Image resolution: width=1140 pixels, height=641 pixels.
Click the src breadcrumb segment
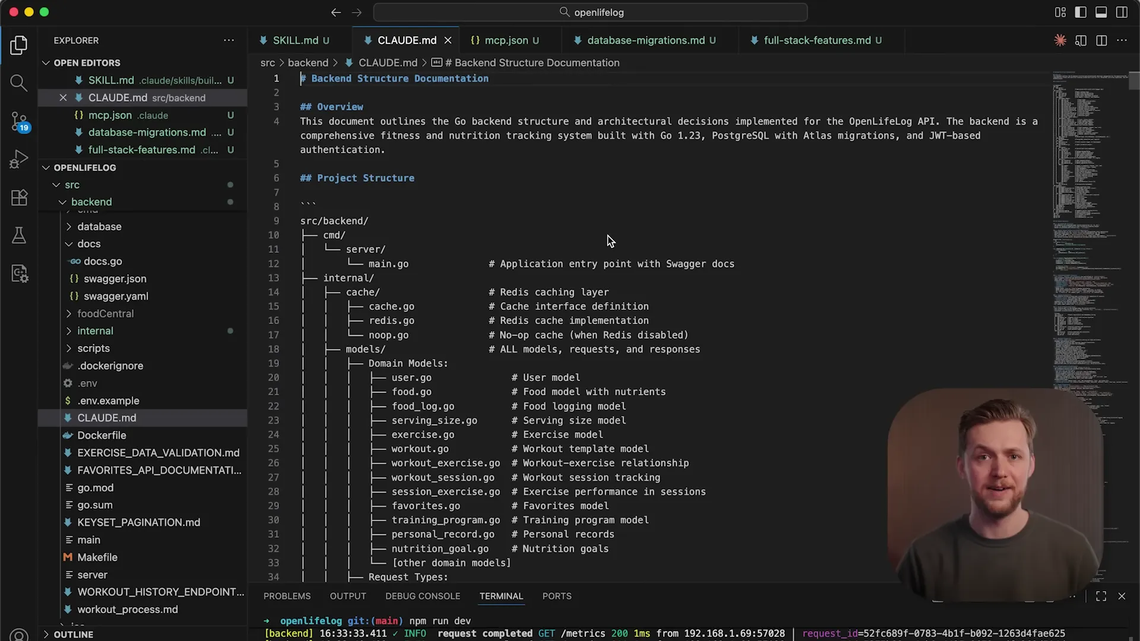pyautogui.click(x=268, y=63)
